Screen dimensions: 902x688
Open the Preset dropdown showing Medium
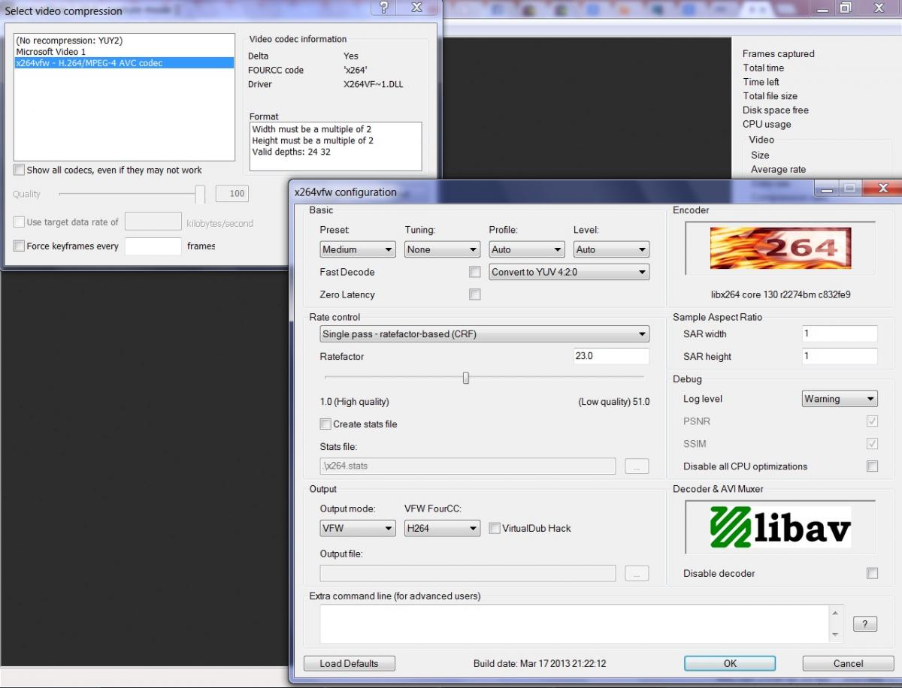[358, 249]
